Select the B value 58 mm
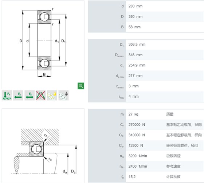 [134, 27]
